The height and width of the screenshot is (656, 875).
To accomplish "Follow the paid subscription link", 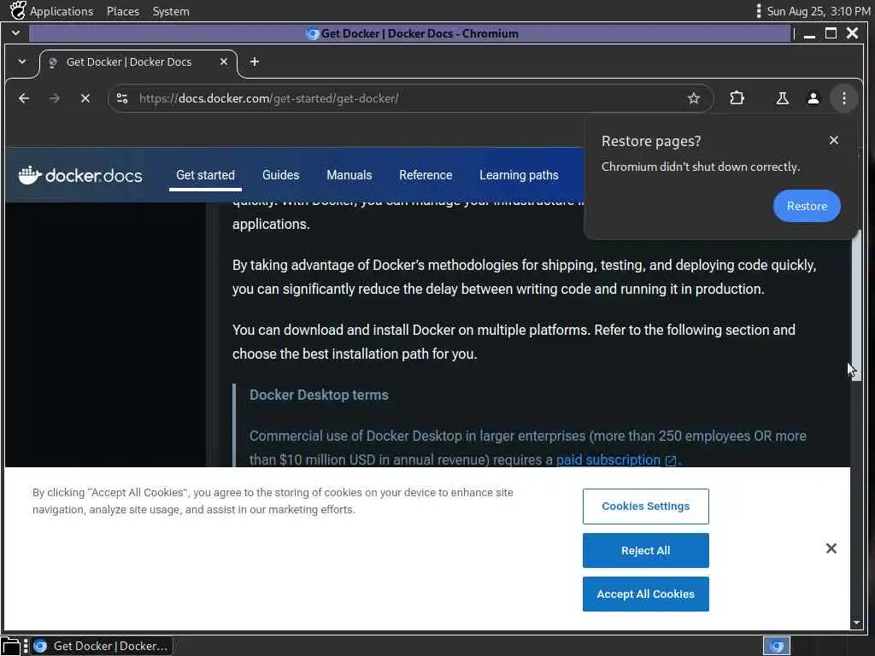I will 608,460.
